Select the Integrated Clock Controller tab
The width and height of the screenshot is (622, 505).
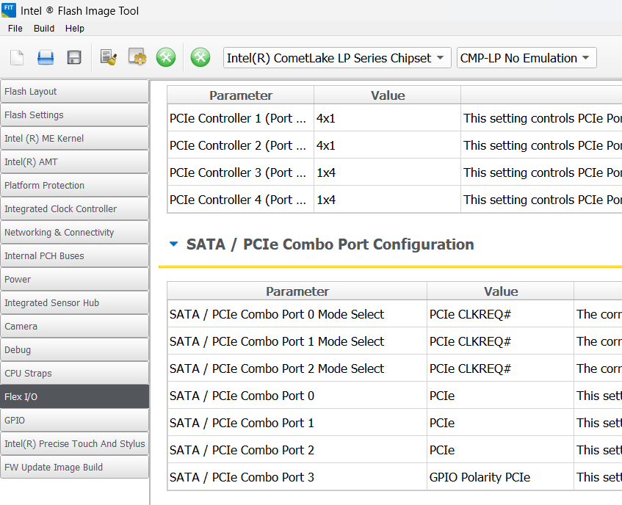pos(74,209)
